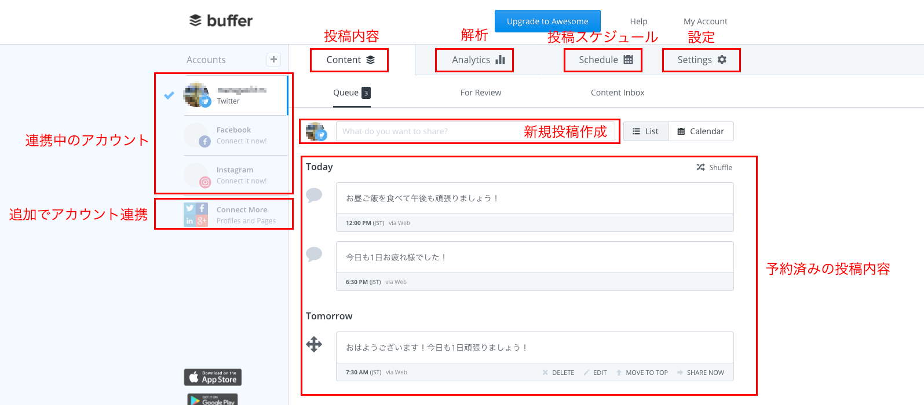Open My Account menu
Viewport: 924px width, 405px height.
706,21
